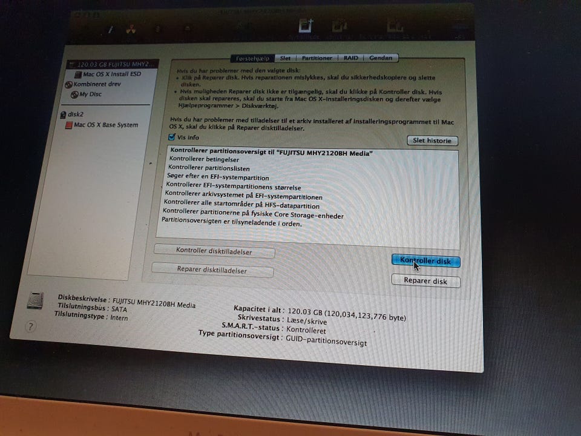Click 'Kontrollerer partitionerne på fysiske Core Storage-enheder' line

coord(253,214)
